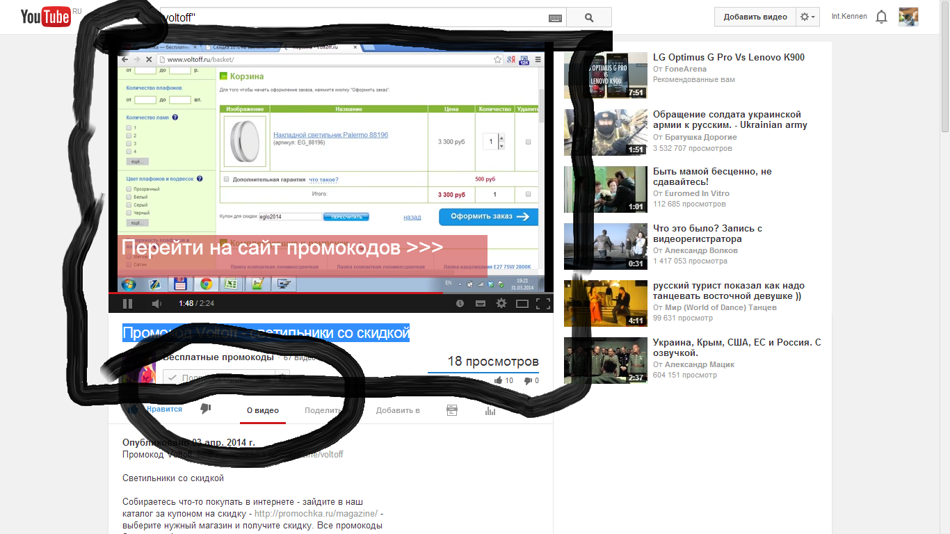
Task: Go to YouTube home via the logo
Action: pos(46,17)
